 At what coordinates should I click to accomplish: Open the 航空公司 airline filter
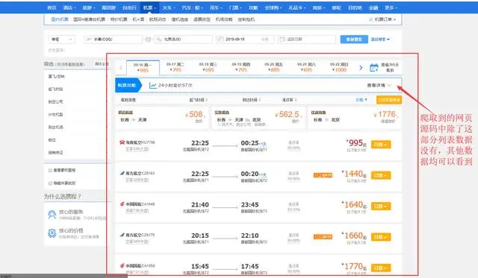[x=55, y=101]
